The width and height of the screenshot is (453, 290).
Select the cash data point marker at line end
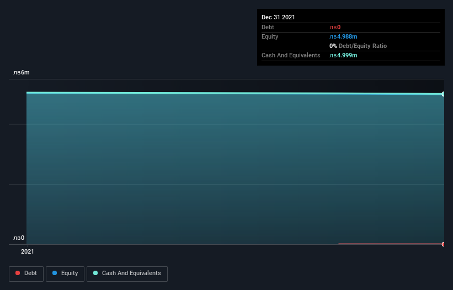click(444, 94)
